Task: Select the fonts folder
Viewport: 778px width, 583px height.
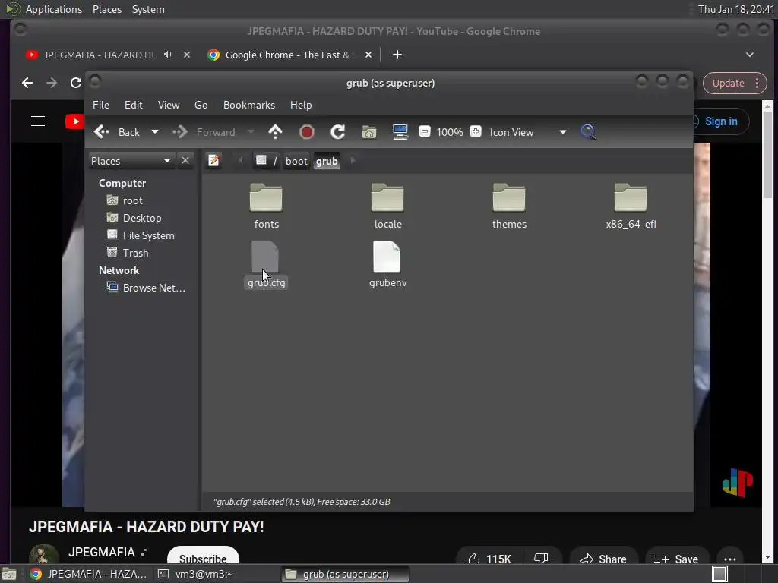Action: coord(267,206)
